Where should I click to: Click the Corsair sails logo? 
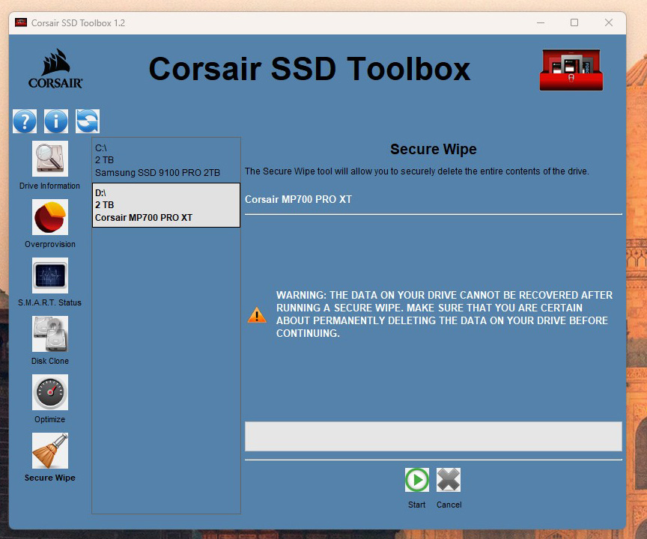[x=55, y=69]
